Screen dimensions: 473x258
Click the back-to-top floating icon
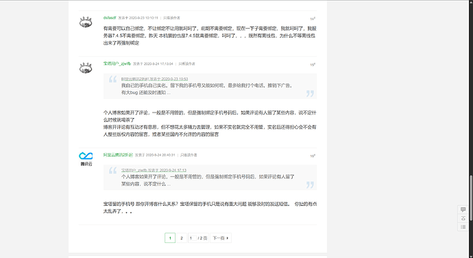coord(463,218)
